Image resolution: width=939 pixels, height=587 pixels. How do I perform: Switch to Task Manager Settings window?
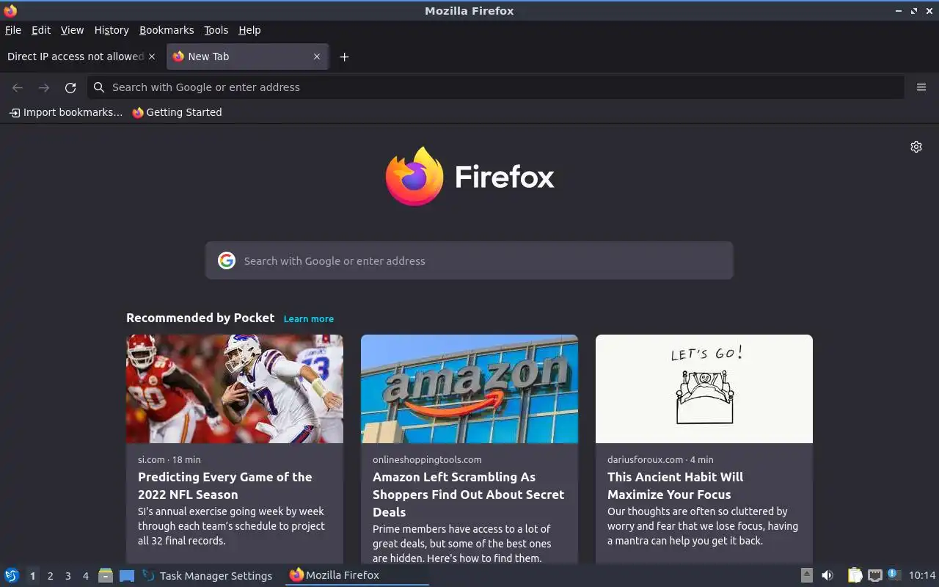point(208,575)
